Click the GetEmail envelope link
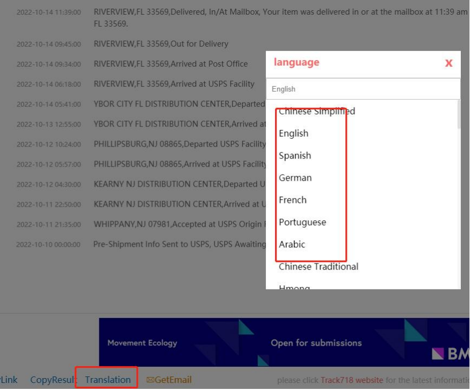The width and height of the screenshot is (470, 390). pos(169,380)
